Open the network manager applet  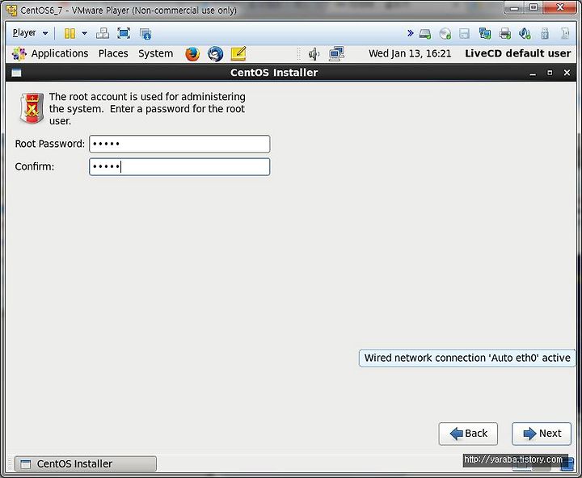pos(336,54)
